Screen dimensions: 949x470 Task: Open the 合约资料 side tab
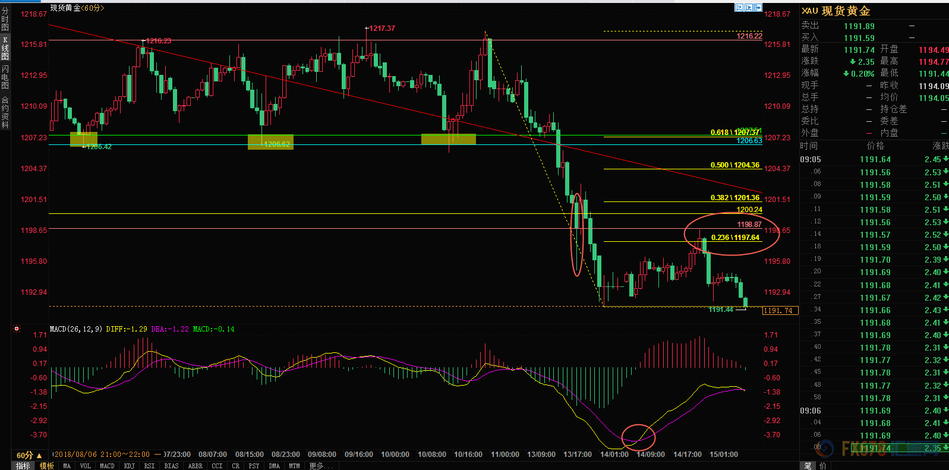5,112
